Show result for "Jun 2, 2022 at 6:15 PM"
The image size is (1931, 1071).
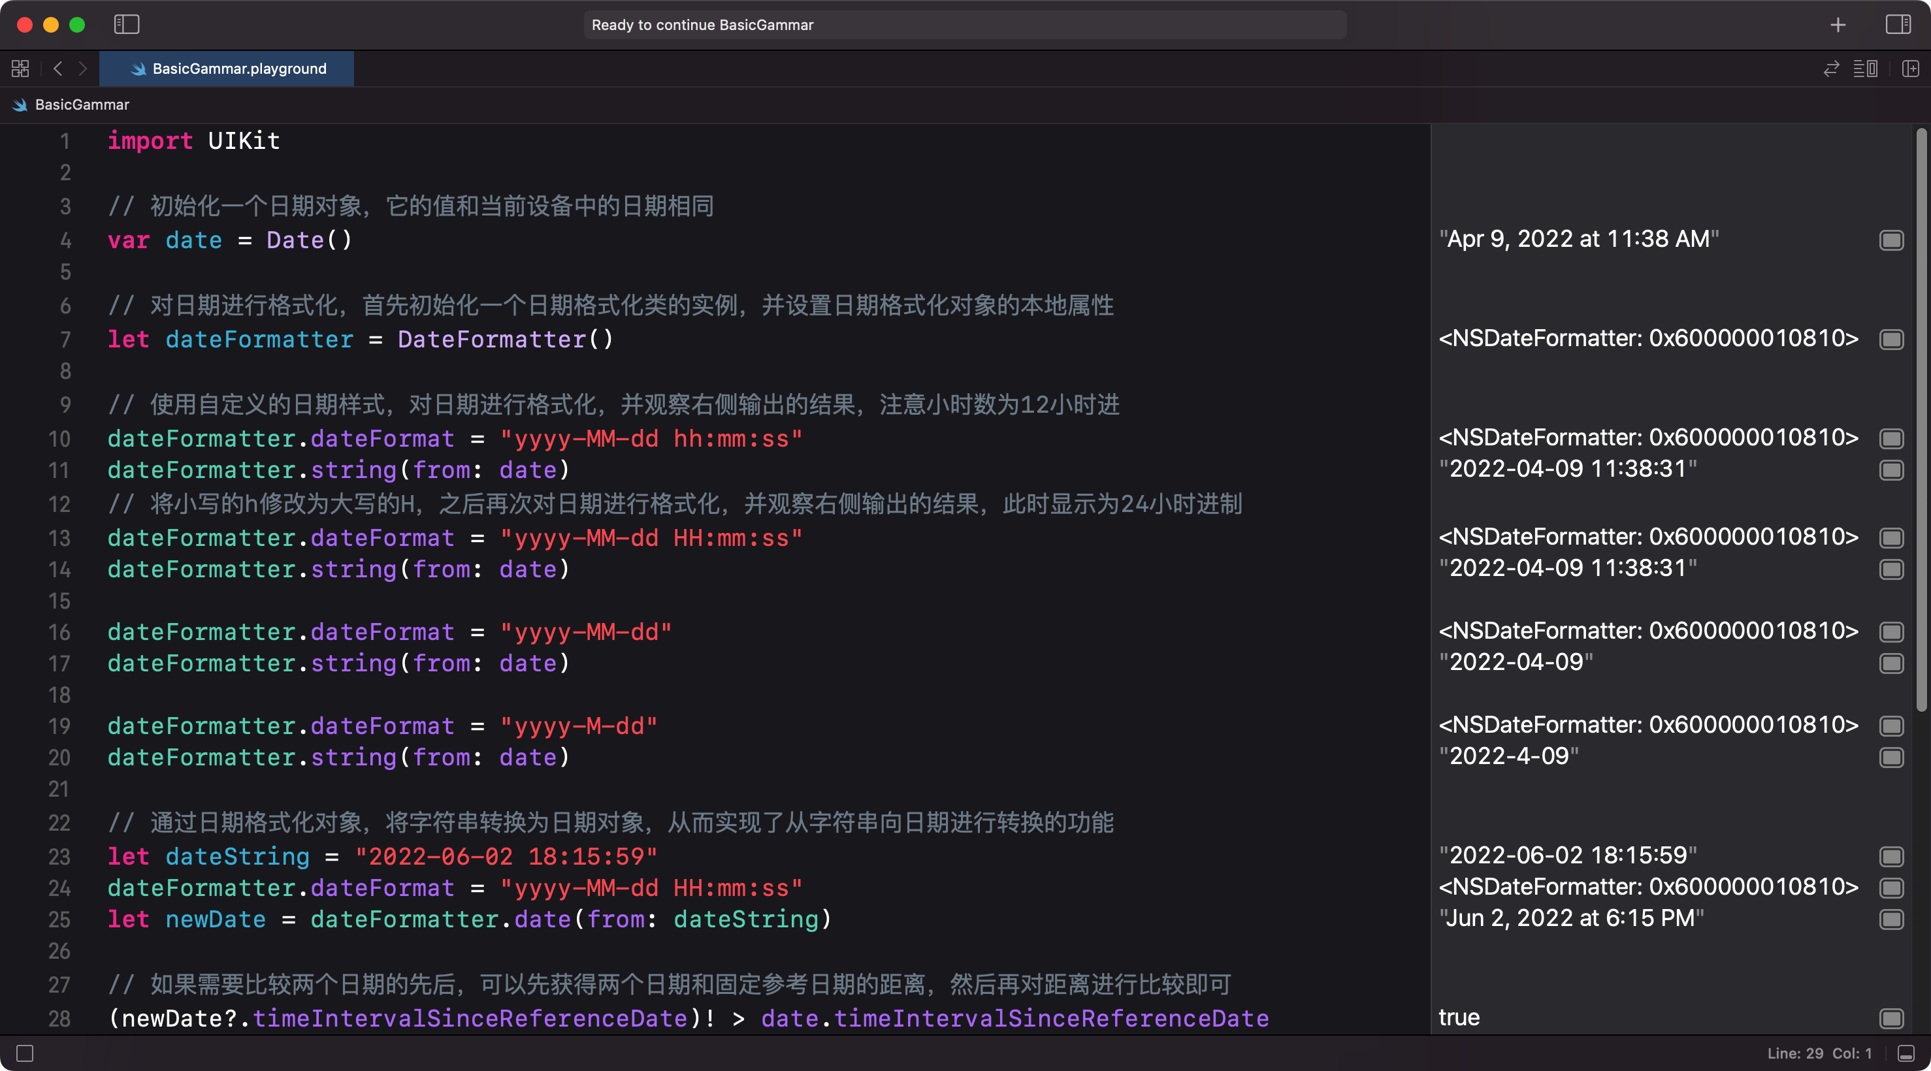1891,919
